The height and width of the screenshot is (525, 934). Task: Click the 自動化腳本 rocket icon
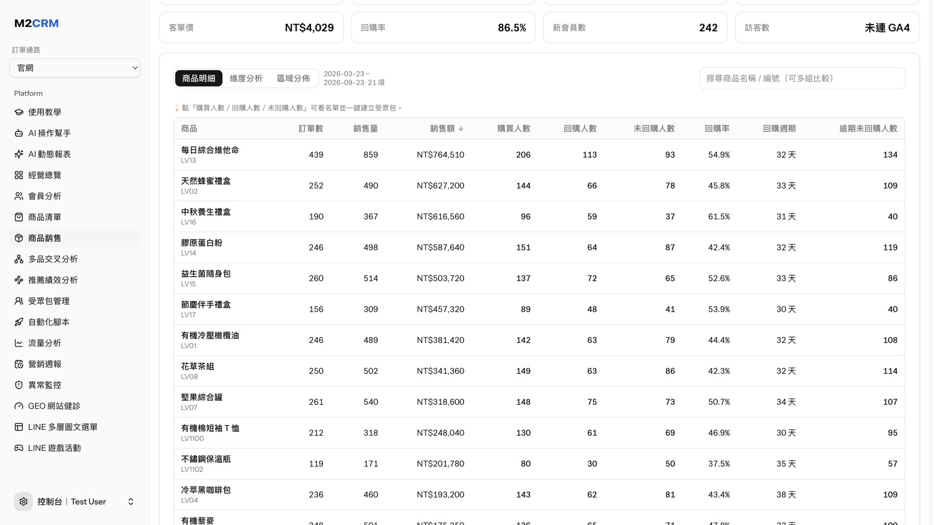[19, 322]
